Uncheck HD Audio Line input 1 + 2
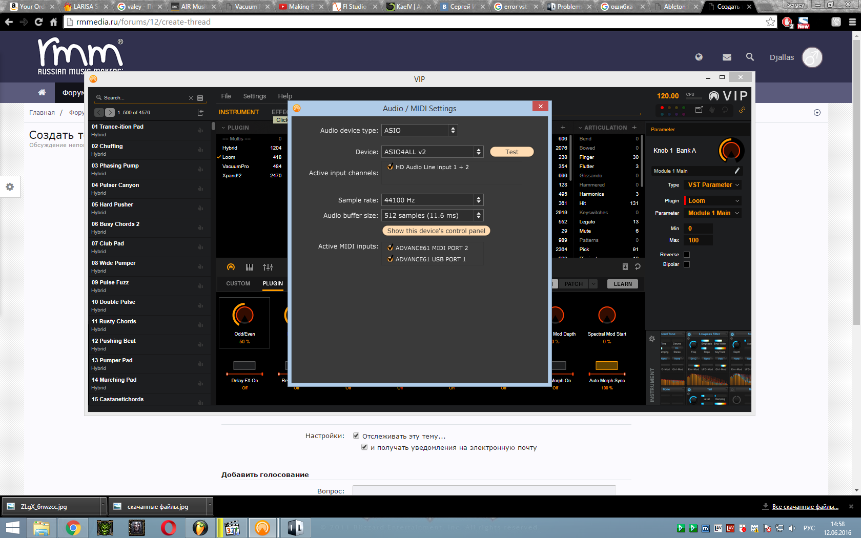This screenshot has width=861, height=538. click(390, 167)
